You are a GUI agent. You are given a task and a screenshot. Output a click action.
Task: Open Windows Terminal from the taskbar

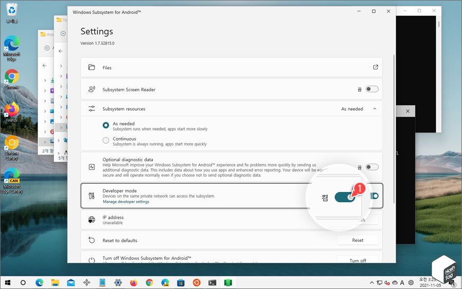tap(212, 283)
